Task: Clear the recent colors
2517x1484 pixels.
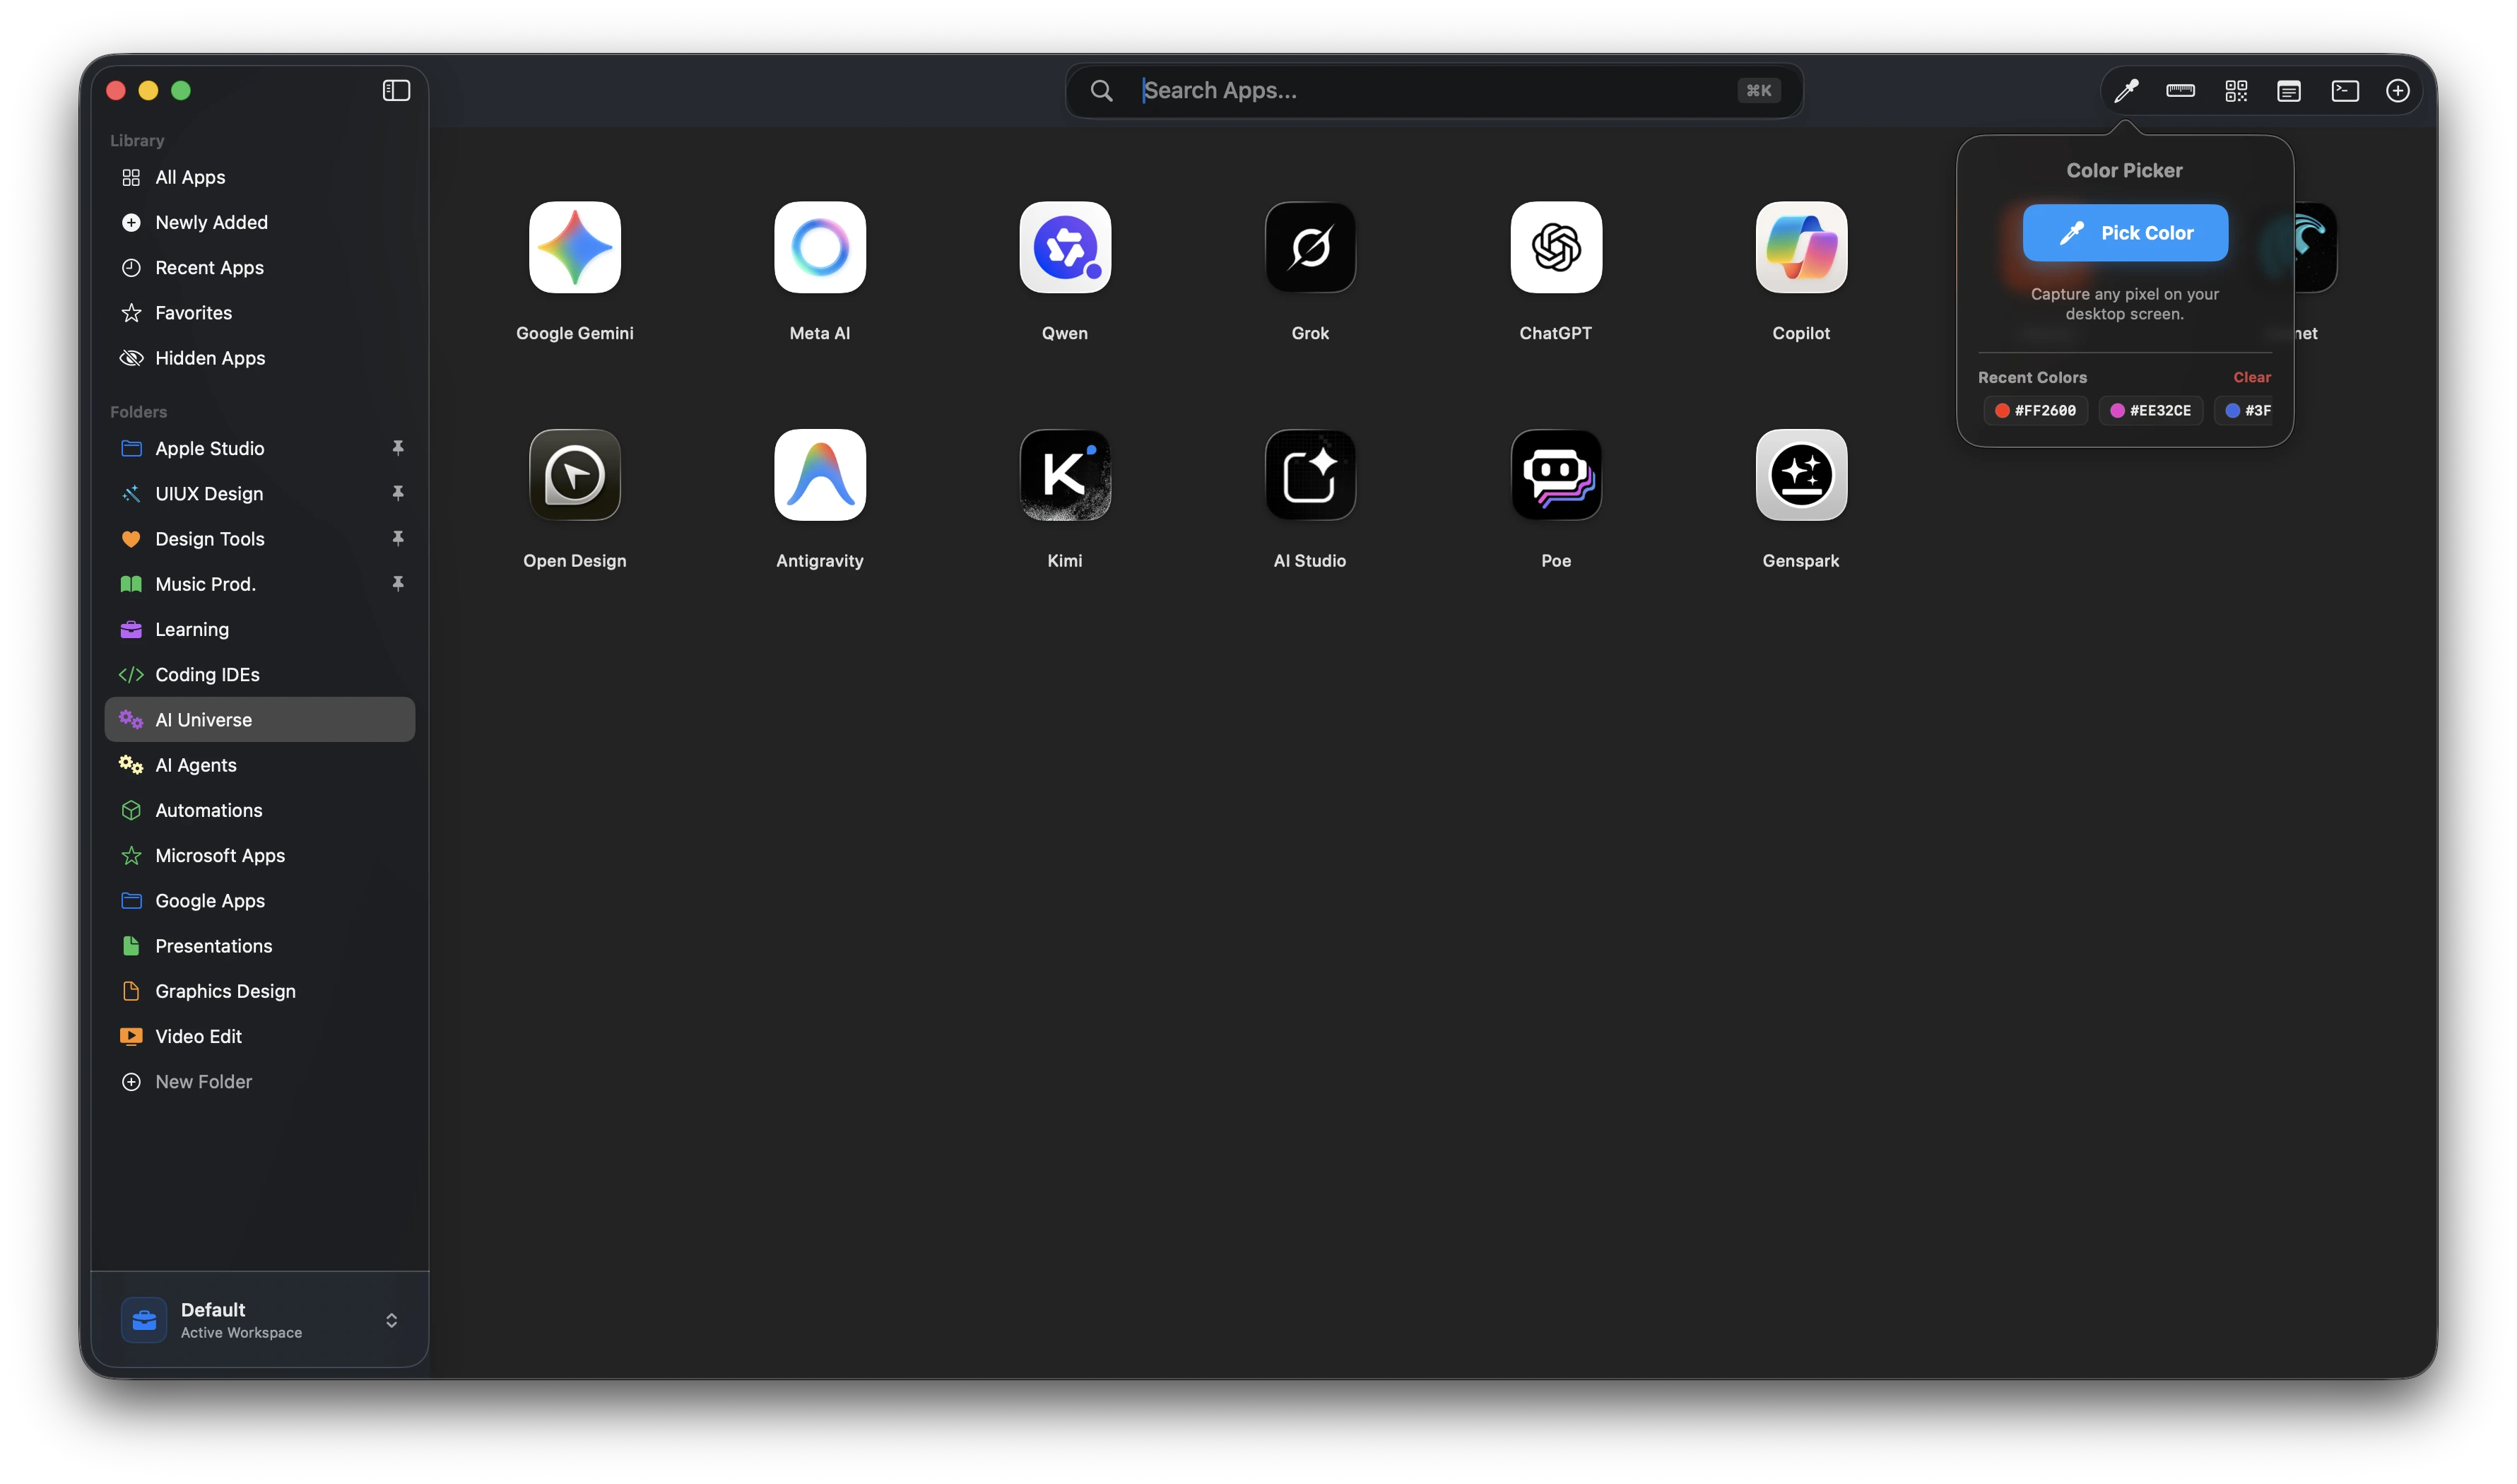Action: coord(2252,377)
